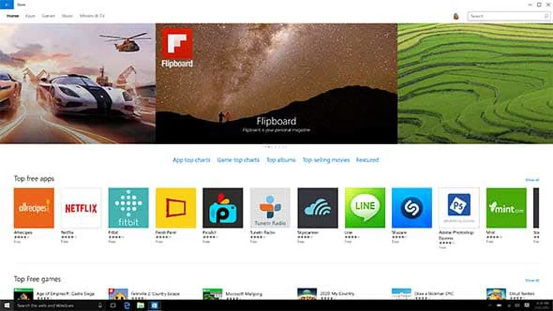Screen dimensions: 553x311
Task: Open Shazam from Top free apps
Action: (x=412, y=207)
